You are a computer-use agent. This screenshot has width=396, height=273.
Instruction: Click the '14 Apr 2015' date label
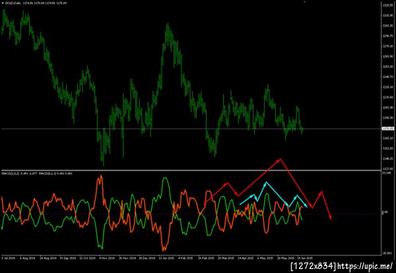click(x=246, y=258)
